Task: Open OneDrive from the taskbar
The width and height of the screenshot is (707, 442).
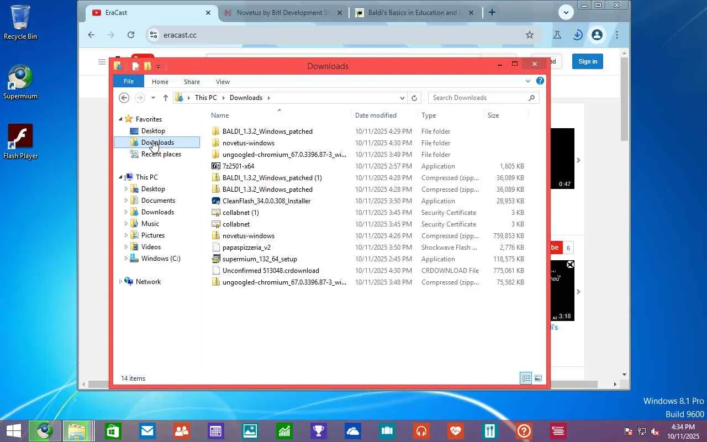Action: pos(352,431)
